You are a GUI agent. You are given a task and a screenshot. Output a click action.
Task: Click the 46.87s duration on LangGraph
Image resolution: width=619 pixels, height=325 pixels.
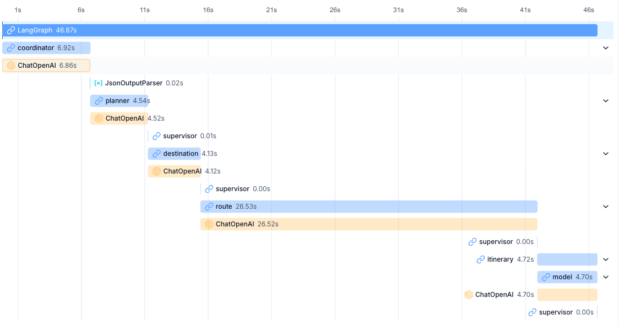(66, 30)
